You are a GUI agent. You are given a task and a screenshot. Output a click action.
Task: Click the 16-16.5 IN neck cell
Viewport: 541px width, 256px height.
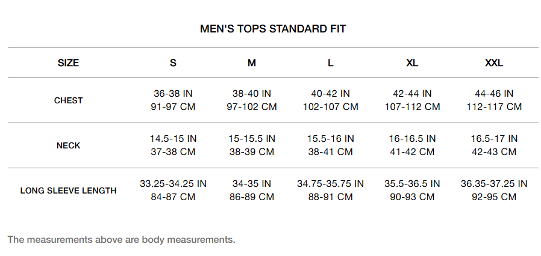pos(412,139)
